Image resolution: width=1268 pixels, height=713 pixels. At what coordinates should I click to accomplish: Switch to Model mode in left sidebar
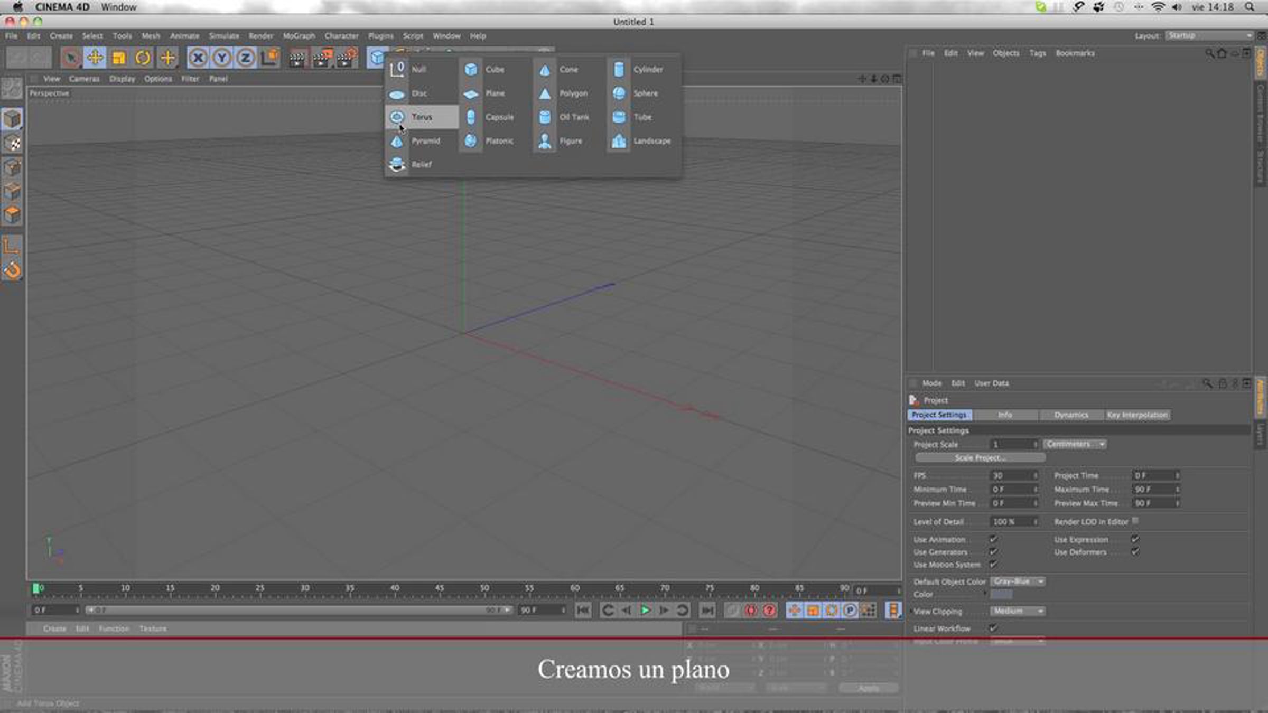pyautogui.click(x=12, y=119)
